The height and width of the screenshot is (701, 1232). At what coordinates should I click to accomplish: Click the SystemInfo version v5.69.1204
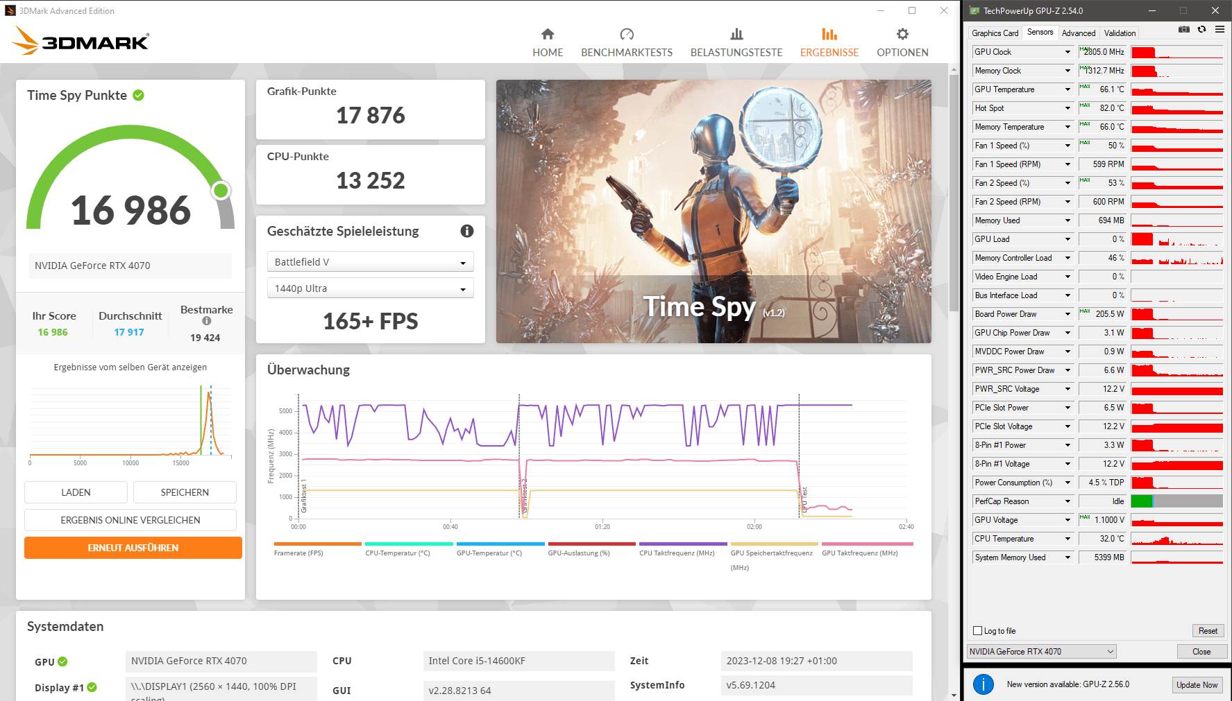(816, 685)
